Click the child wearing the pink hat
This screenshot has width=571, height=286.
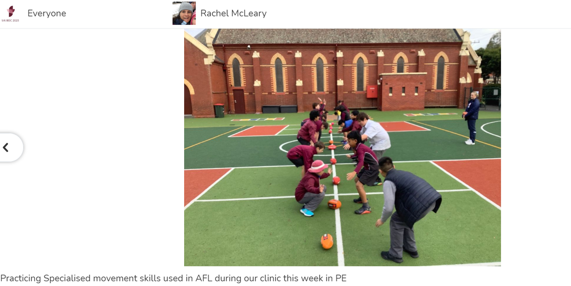(312, 188)
